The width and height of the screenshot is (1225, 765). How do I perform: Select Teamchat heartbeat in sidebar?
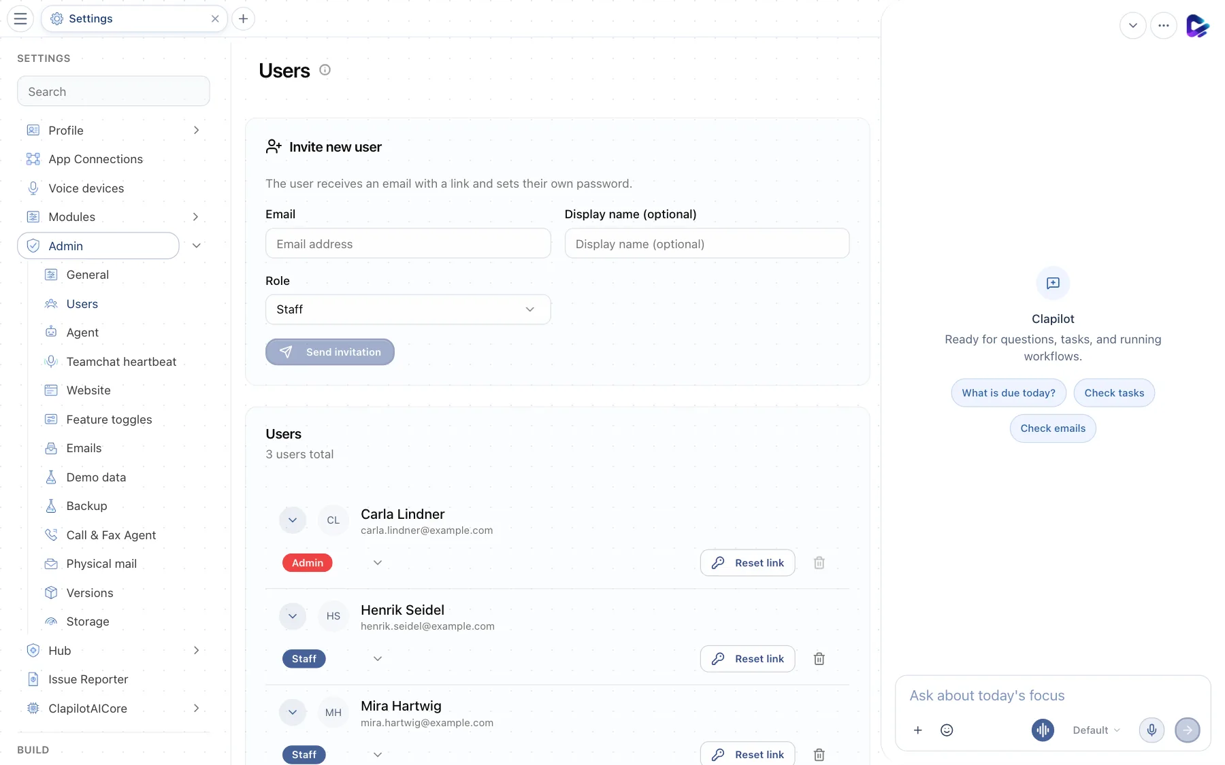(x=121, y=362)
